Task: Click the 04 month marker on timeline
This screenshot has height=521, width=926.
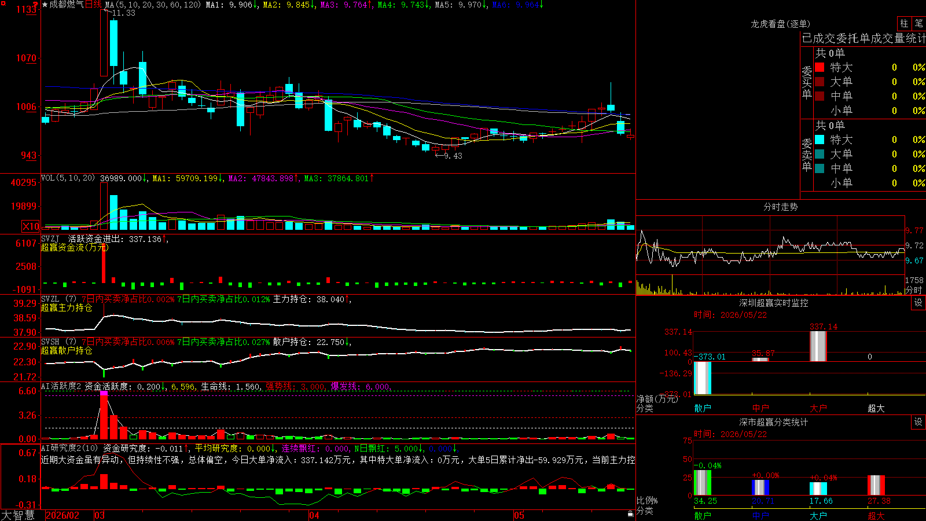Action: (x=314, y=515)
